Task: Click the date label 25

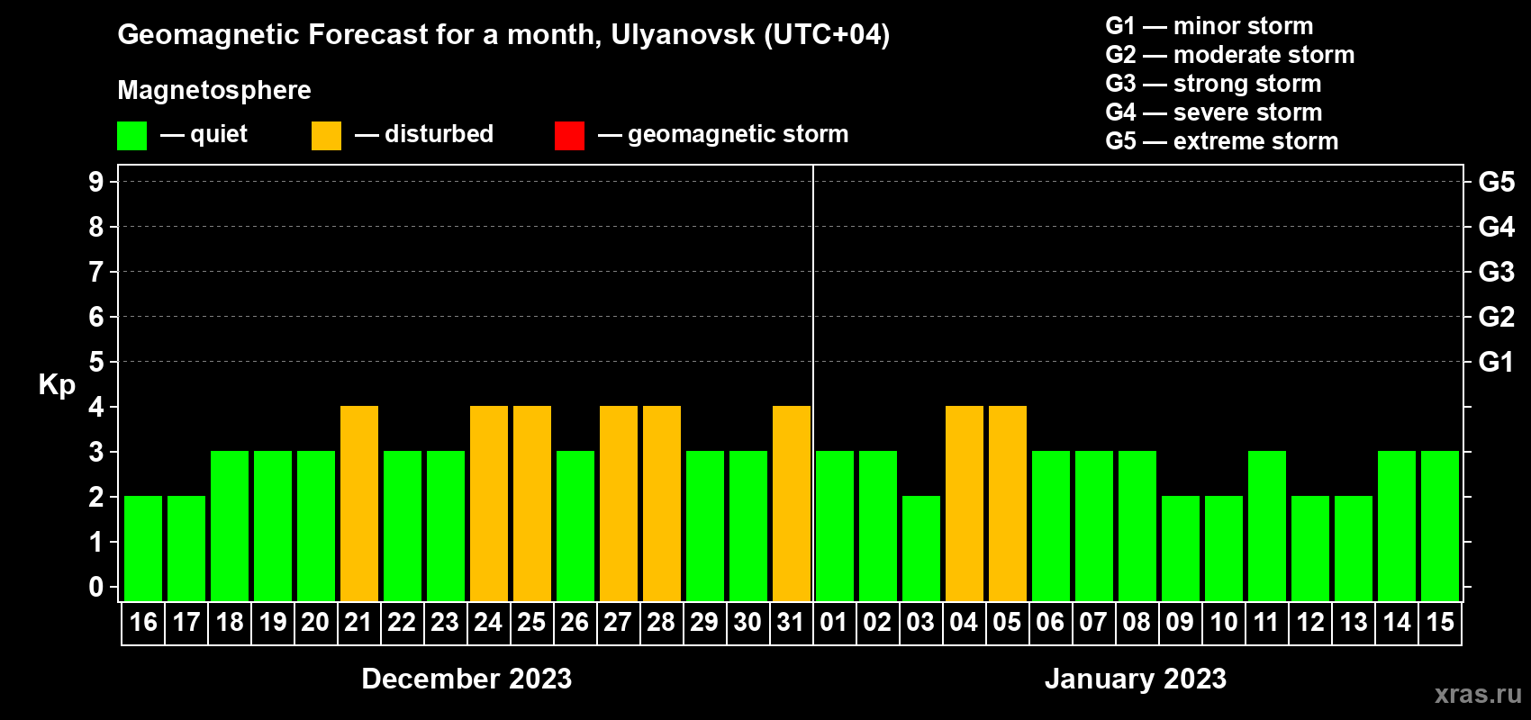Action: click(x=531, y=622)
